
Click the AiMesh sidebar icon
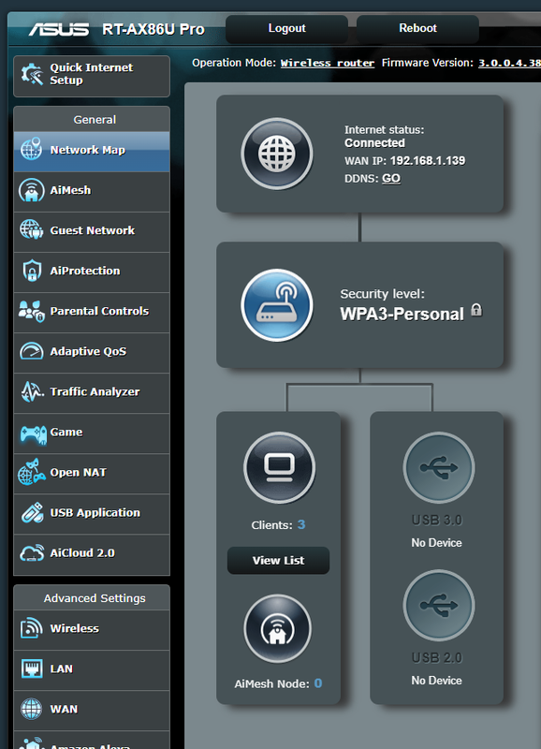(32, 190)
